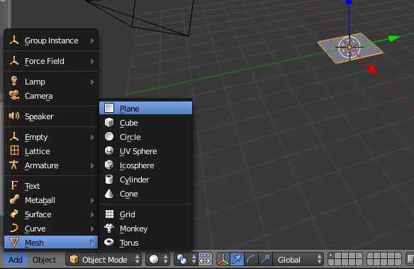The width and height of the screenshot is (414, 269).
Task: Open the Lamp submenu
Action: coord(51,82)
